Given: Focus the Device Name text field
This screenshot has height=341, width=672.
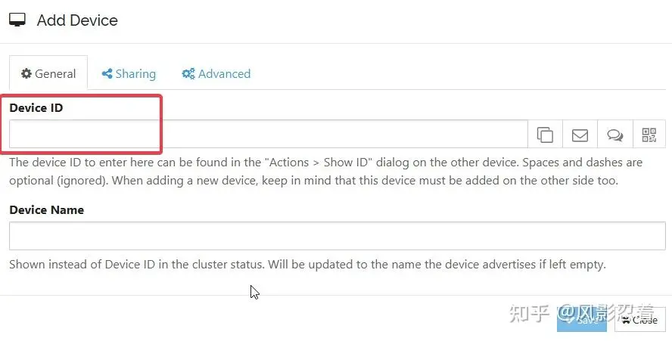Looking at the screenshot, I should pyautogui.click(x=338, y=236).
